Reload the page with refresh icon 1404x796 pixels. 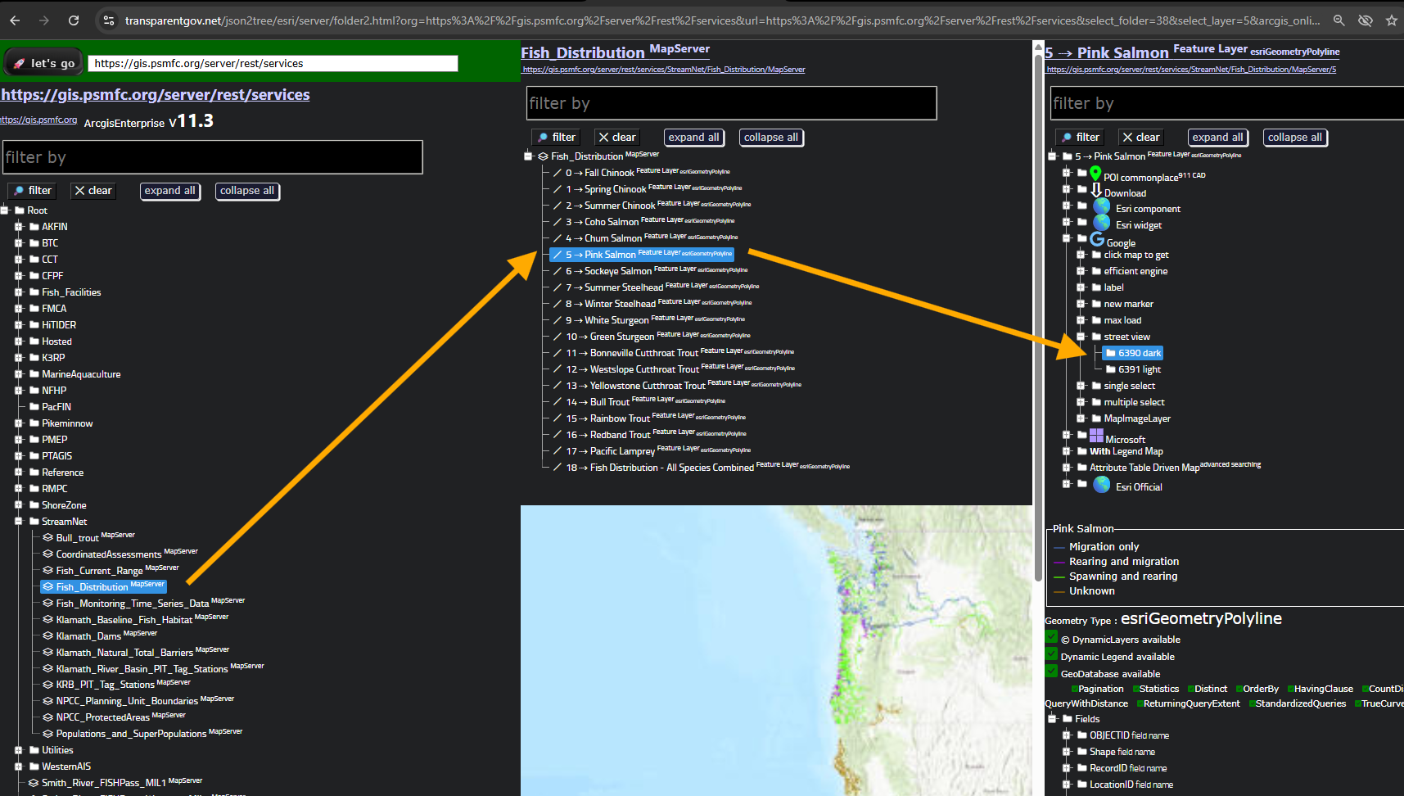74,20
